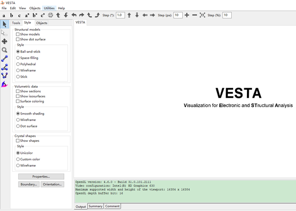Open the Edit menu
The width and height of the screenshot is (296, 211).
[x=13, y=8]
